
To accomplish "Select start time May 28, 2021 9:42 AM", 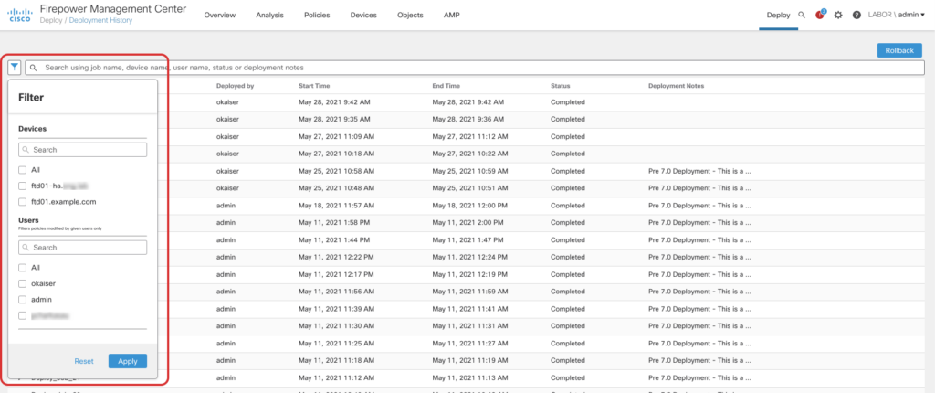I will 334,102.
